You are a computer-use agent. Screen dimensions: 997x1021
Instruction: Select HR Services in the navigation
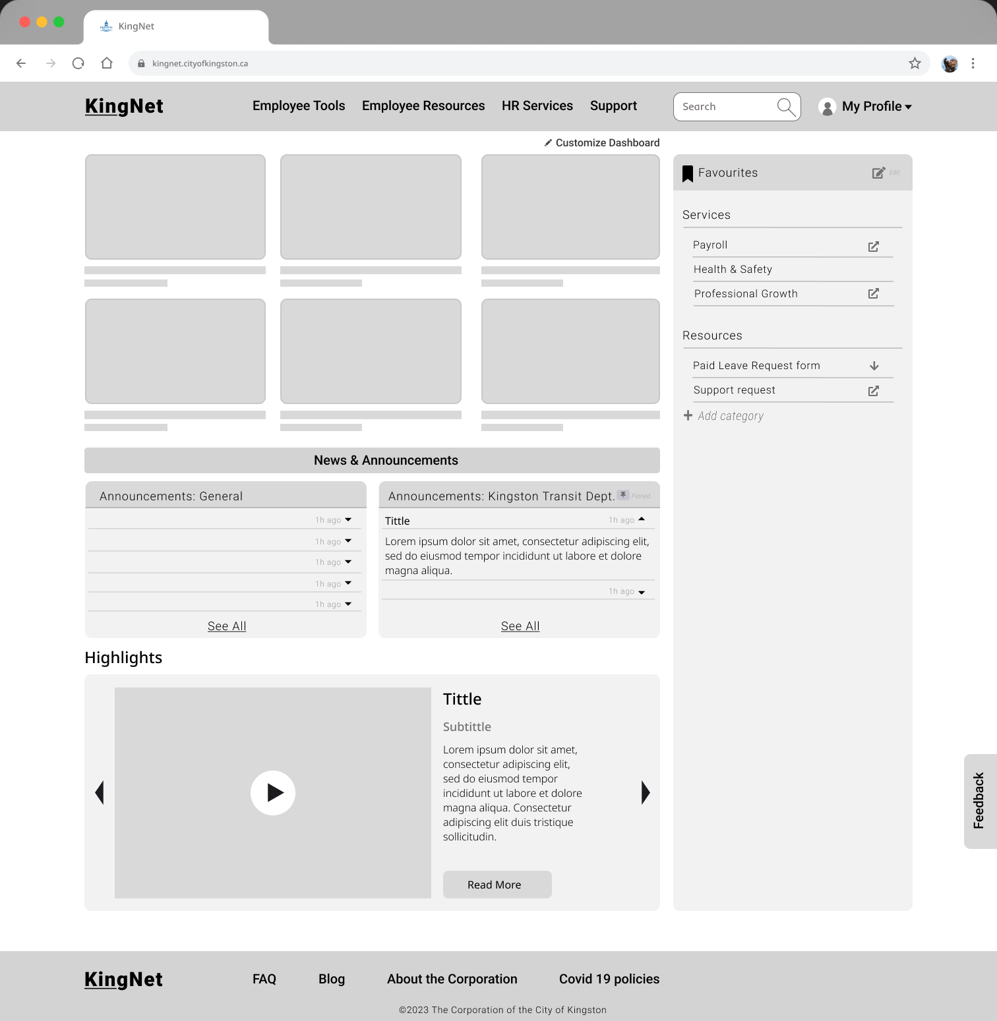[537, 106]
